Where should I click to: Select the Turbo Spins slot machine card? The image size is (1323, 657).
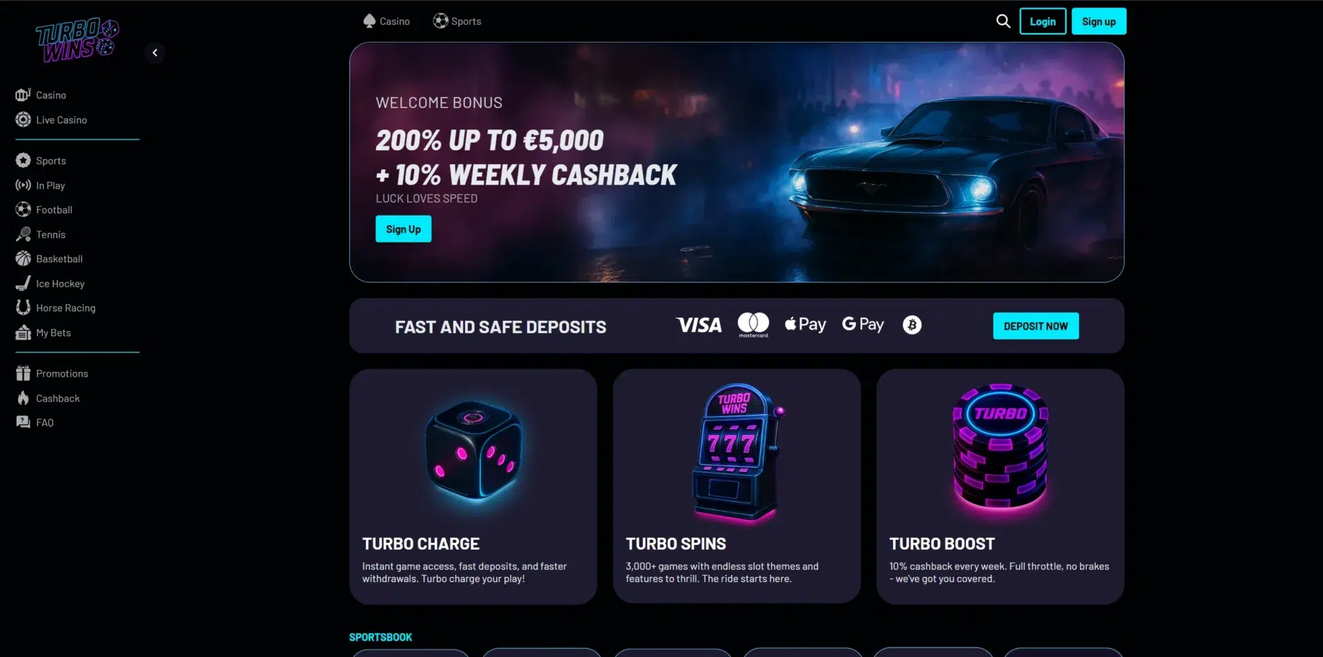point(737,486)
